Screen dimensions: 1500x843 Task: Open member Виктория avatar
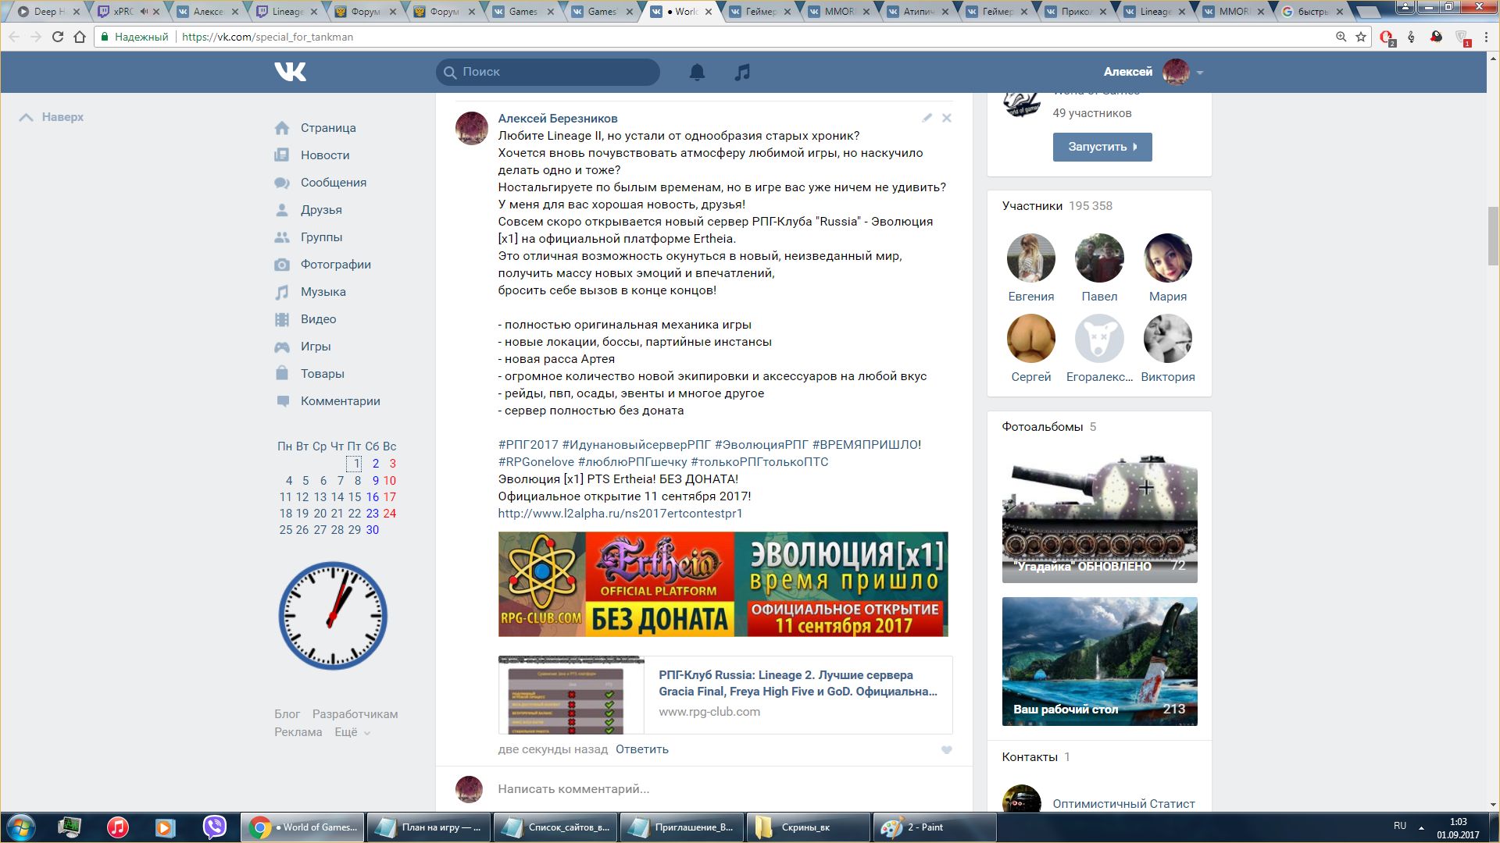click(1168, 339)
